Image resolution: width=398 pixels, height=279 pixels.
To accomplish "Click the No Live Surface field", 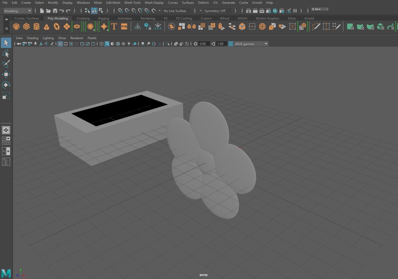I will pos(176,11).
